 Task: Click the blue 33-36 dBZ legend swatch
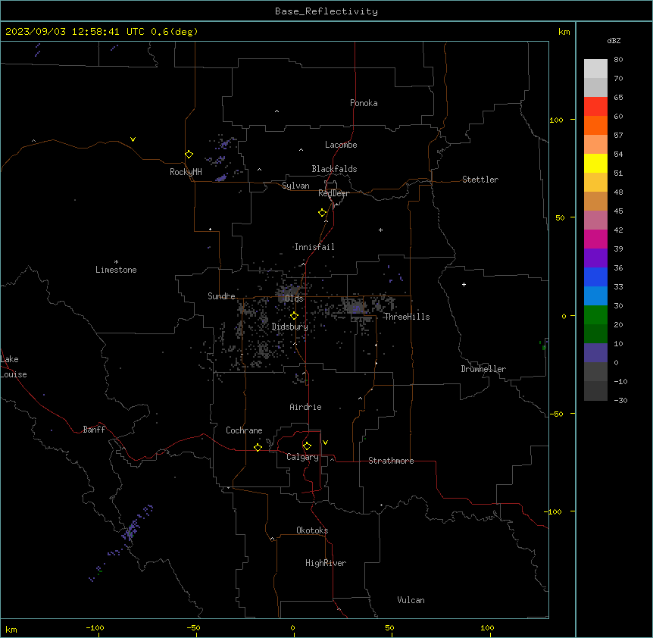(x=595, y=277)
